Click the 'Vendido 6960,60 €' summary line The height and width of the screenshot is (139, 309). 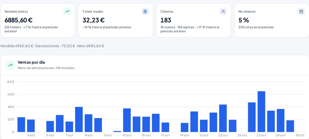[x=52, y=46]
